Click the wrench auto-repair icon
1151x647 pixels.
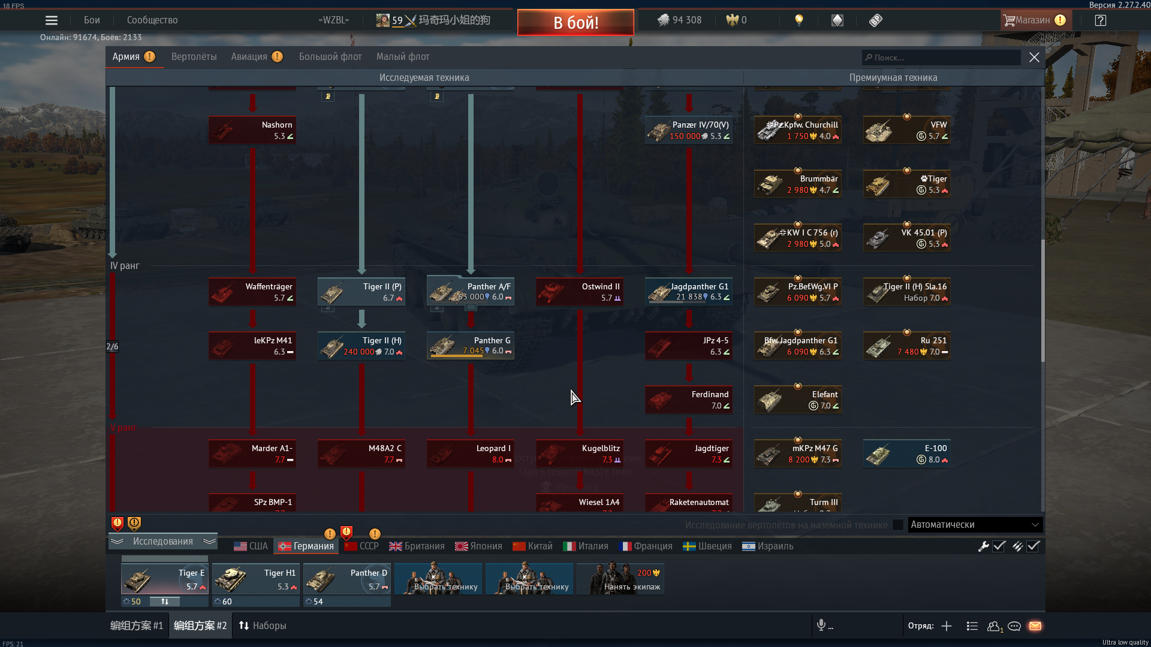(x=983, y=546)
